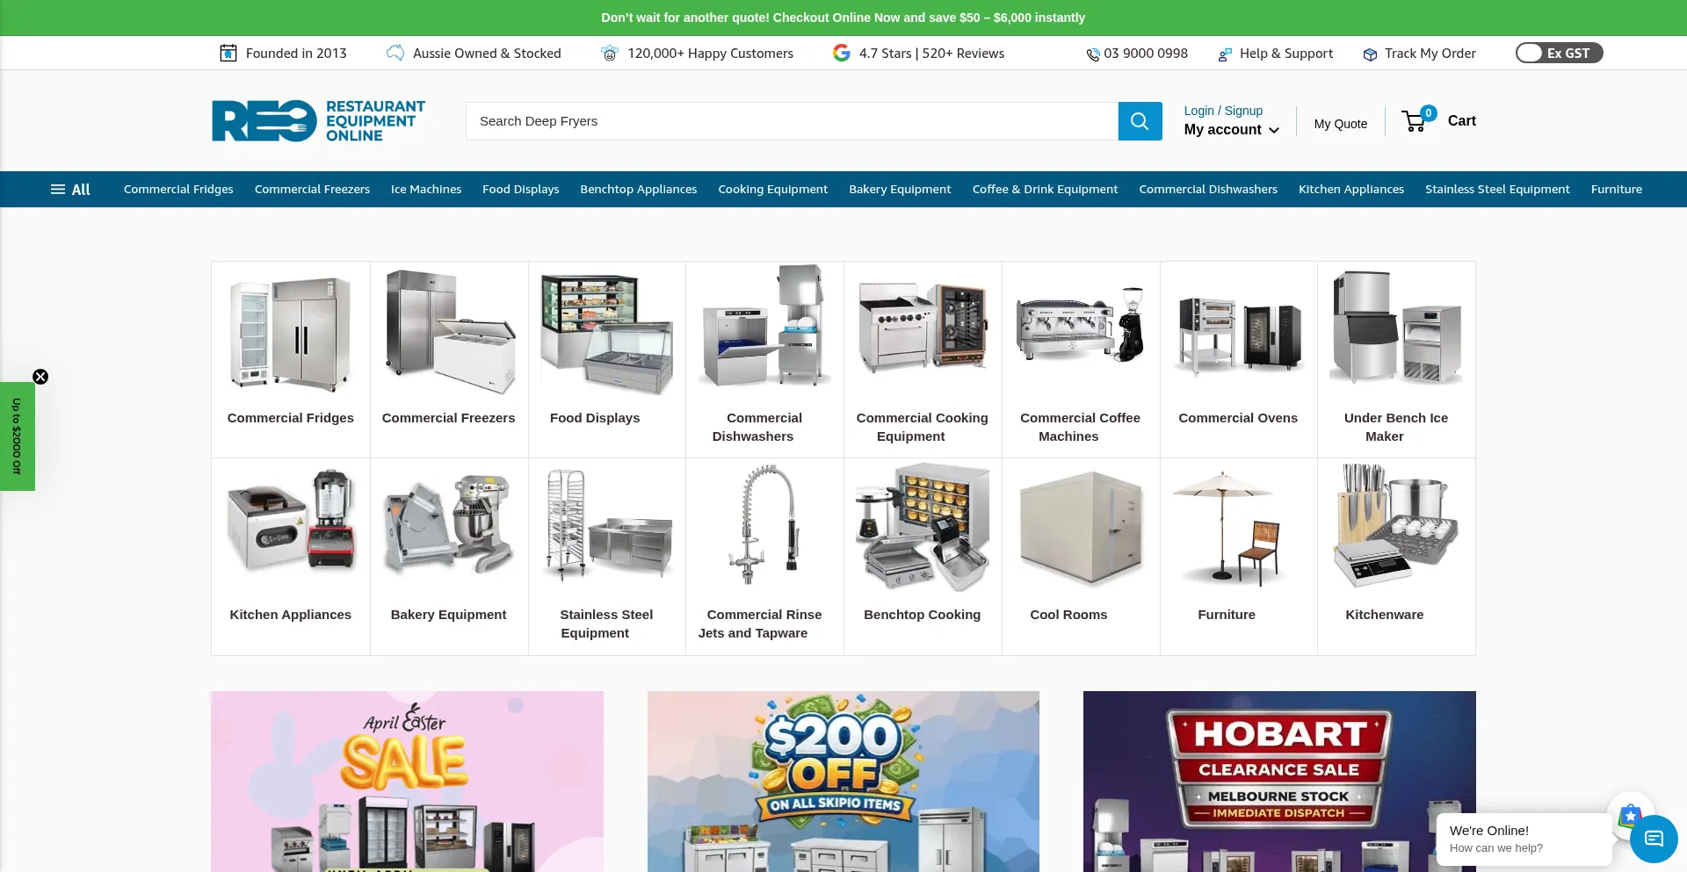
Task: Select Stainless Steel Equipment in navigation bar
Action: (x=1497, y=190)
